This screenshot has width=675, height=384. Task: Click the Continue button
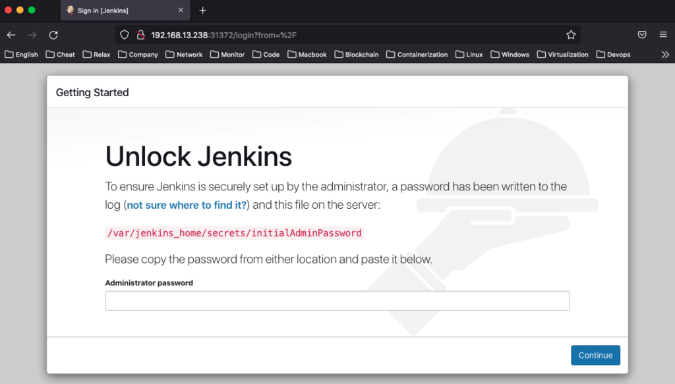(595, 355)
